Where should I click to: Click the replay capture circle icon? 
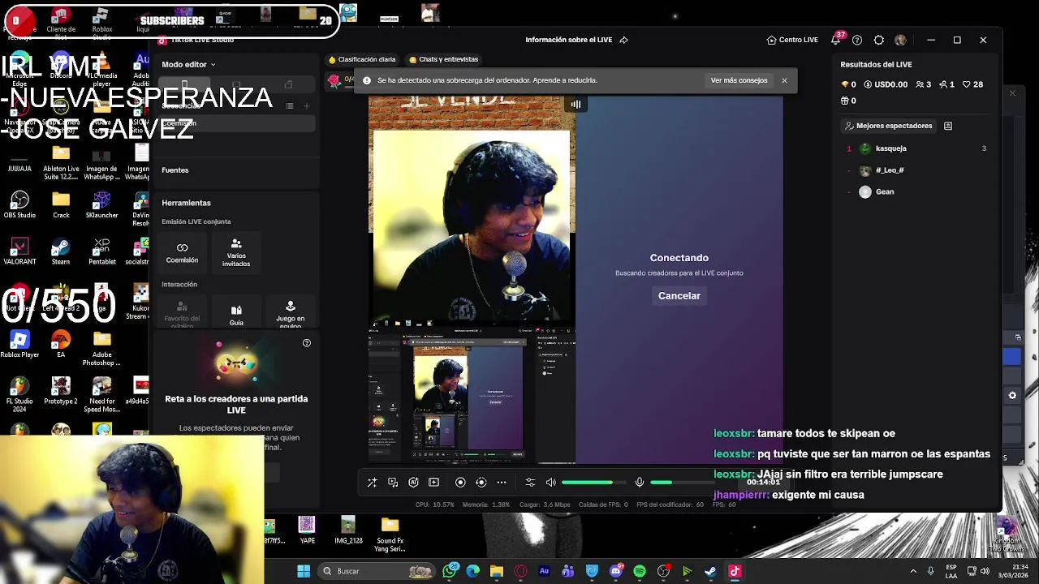tap(481, 483)
